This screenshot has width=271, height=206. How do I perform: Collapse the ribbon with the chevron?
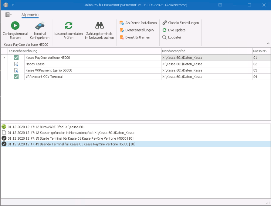pos(268,43)
